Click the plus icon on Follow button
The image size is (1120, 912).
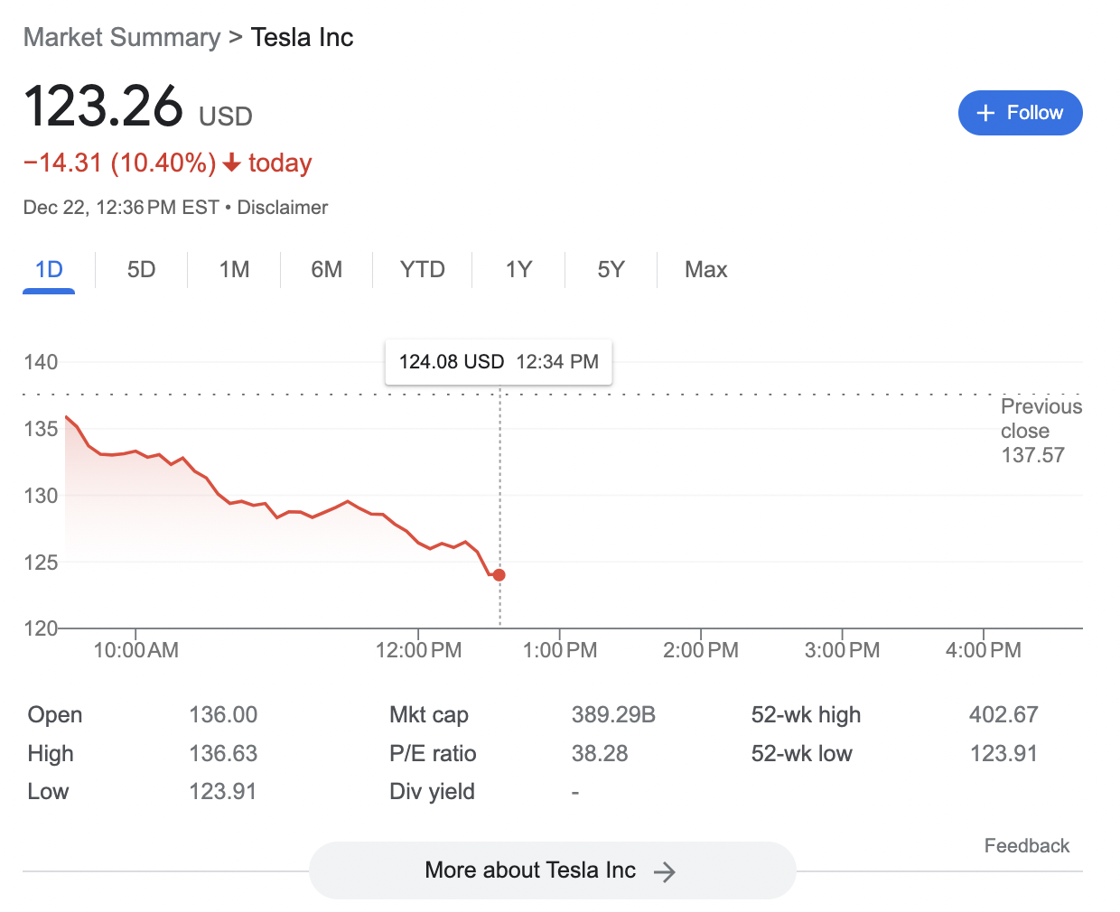(x=986, y=113)
